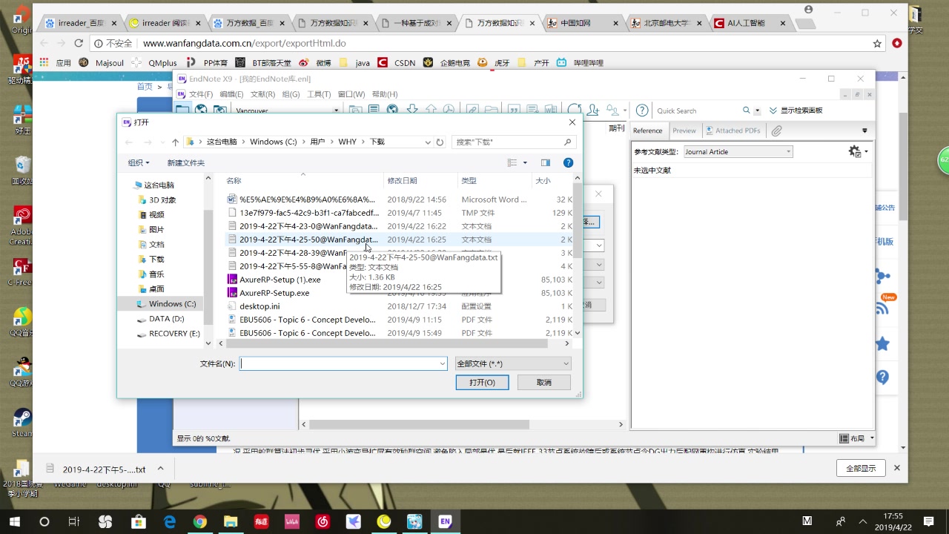Toggle the preview pane icon in dialog

pyautogui.click(x=546, y=162)
